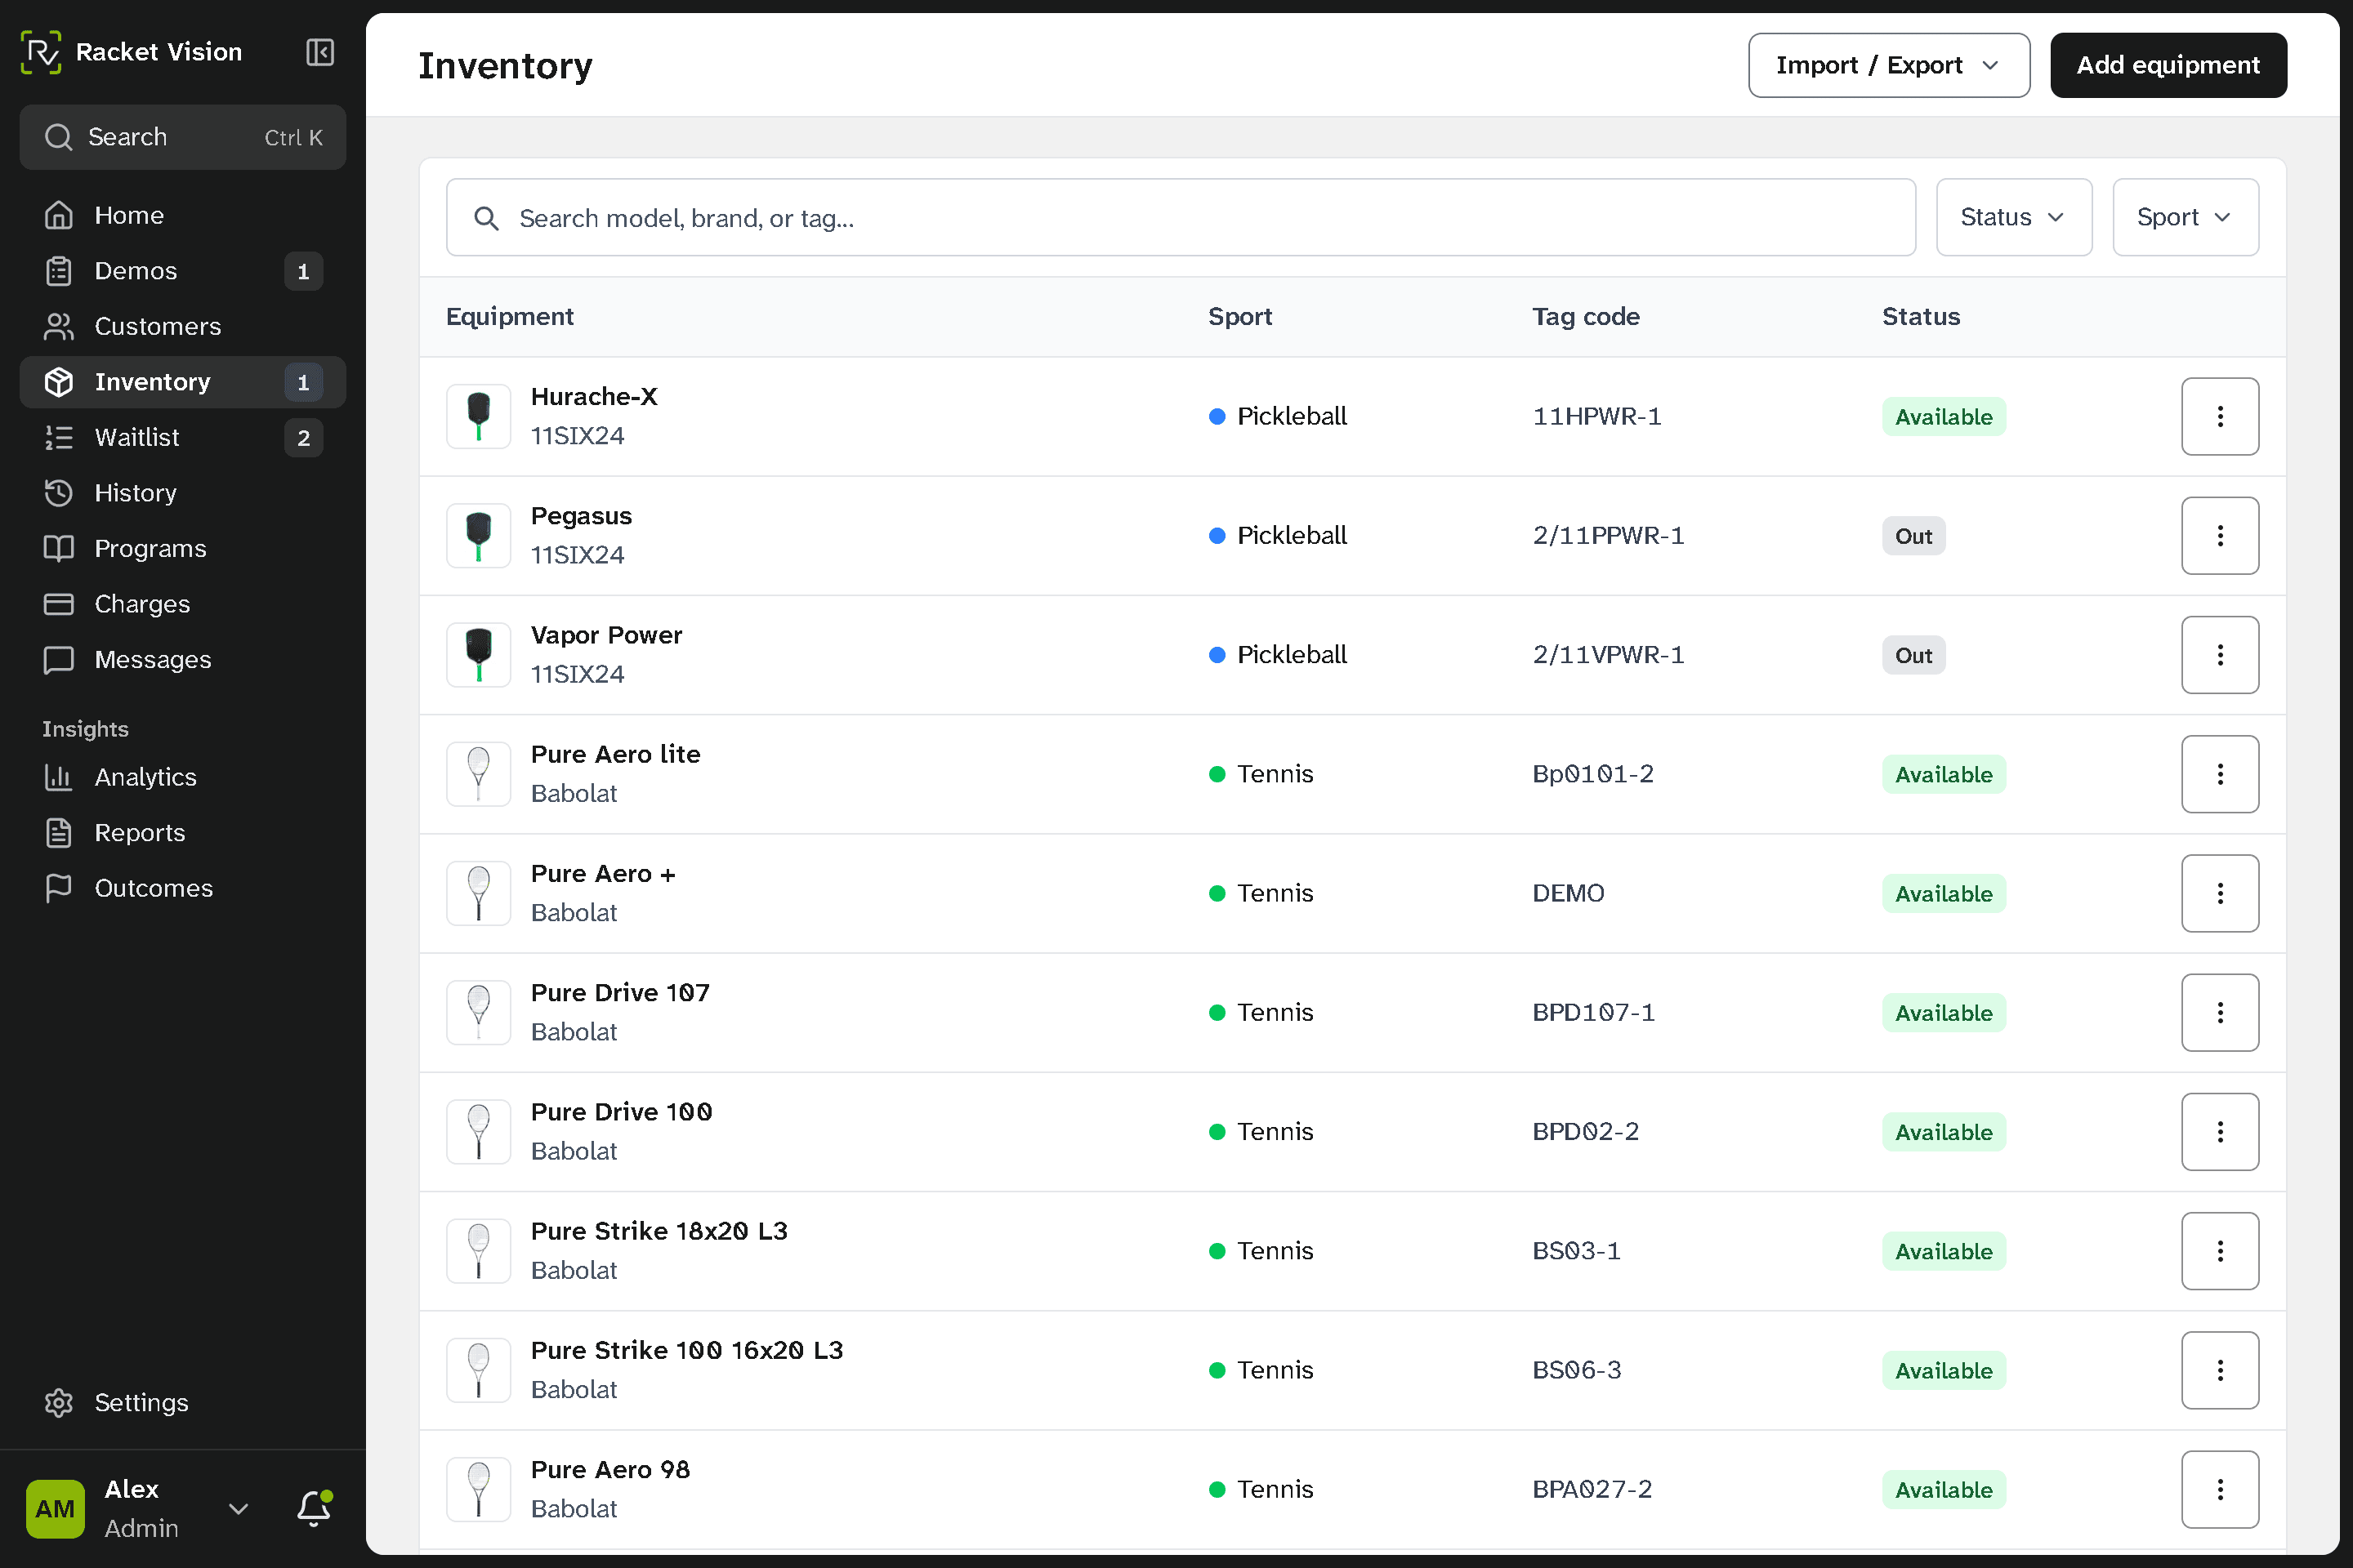Open Programs in sidebar
This screenshot has width=2353, height=1568.
(x=183, y=548)
